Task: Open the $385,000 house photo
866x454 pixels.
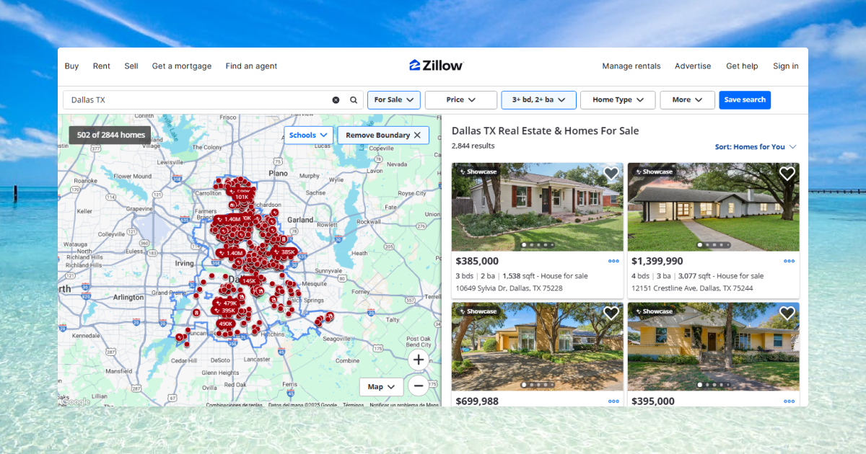Action: (538, 207)
